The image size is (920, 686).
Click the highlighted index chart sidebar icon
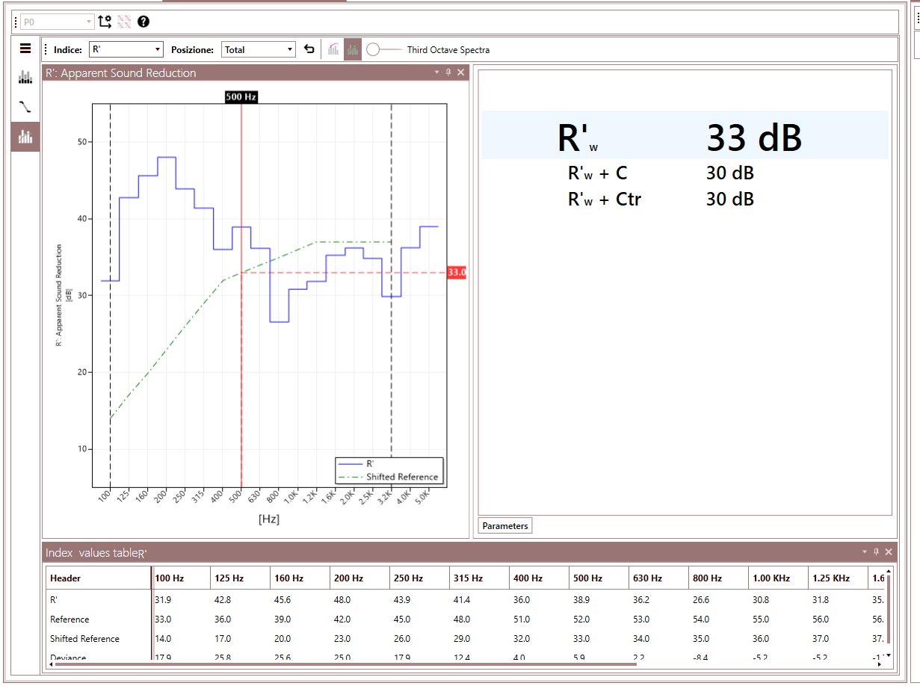point(25,137)
